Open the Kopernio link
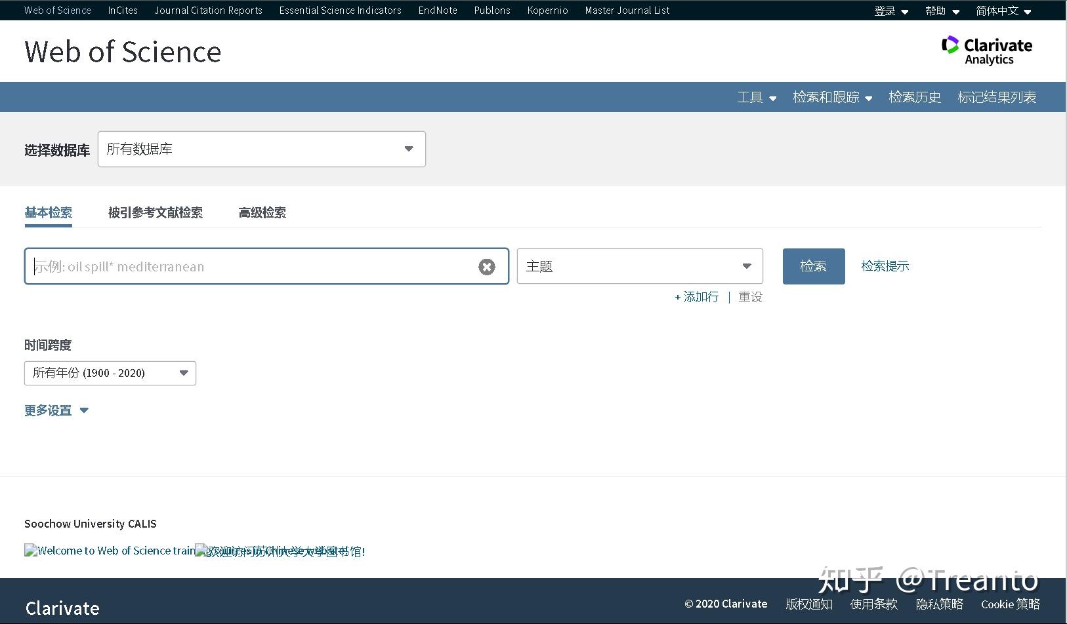Image resolution: width=1067 pixels, height=624 pixels. (x=548, y=10)
